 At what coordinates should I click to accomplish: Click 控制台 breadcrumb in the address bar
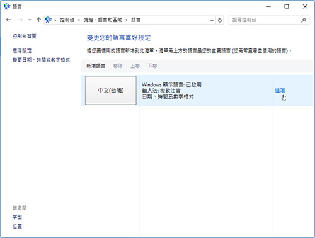coord(67,20)
